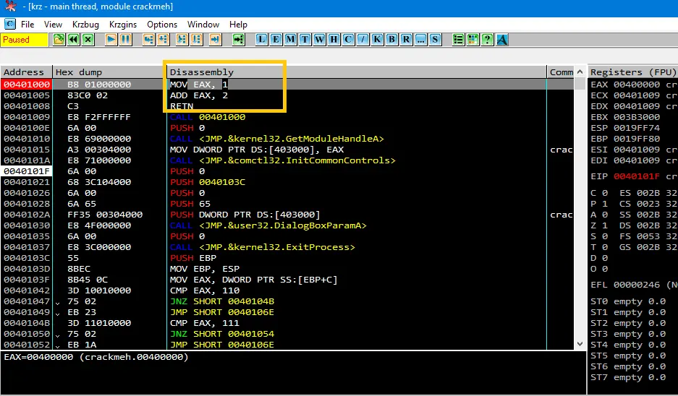Select the JNZ SHORT 0040104B instruction
Viewport: 678px width, 396px height.
point(222,301)
